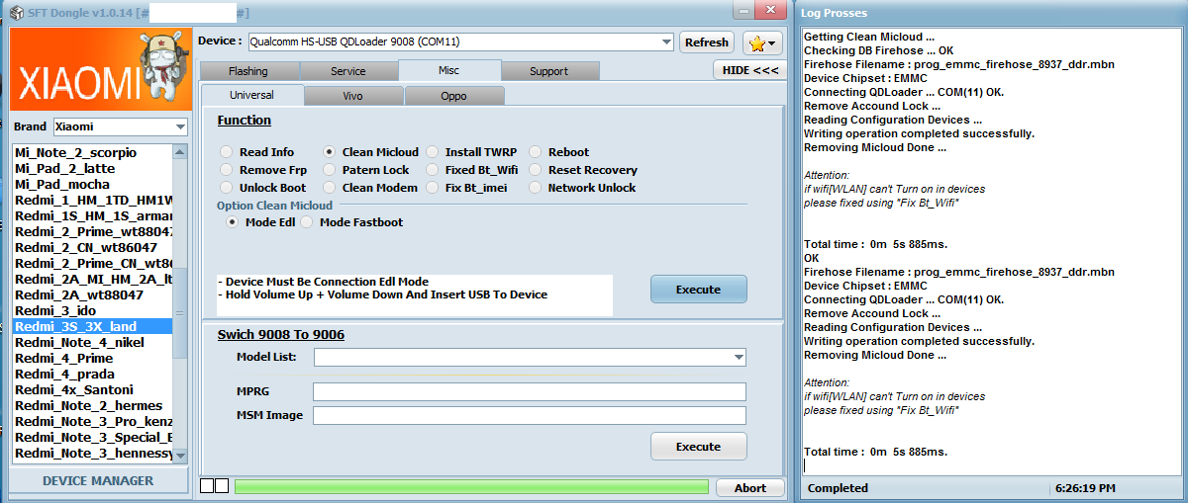Click the model list scrollbar up arrow

(x=180, y=151)
